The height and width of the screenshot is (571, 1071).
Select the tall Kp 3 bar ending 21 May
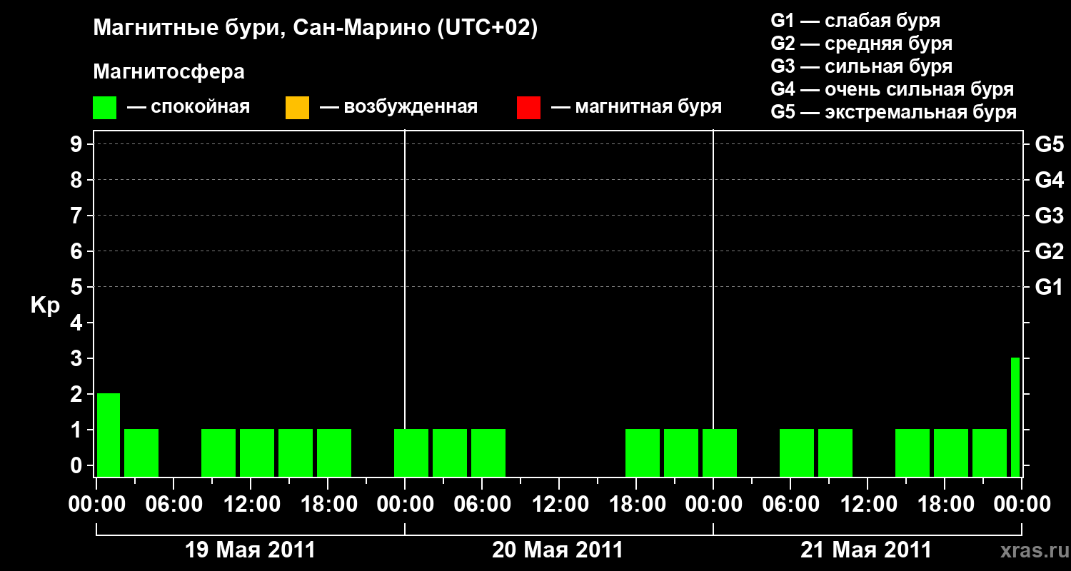coord(1015,417)
